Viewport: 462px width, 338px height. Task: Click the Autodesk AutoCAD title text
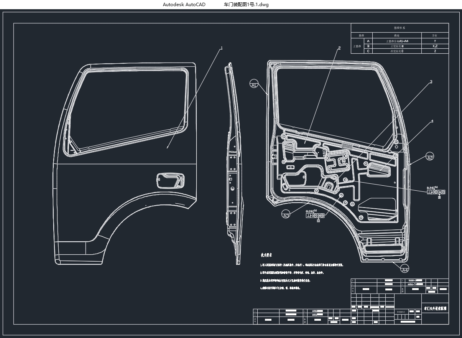(x=184, y=5)
